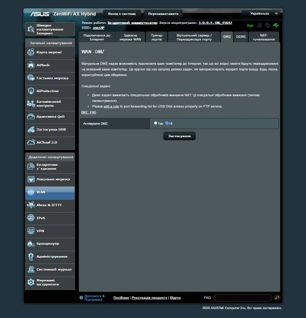Viewport: 306px width, 318px height.
Task: Click the green App status icon
Action: tap(250, 25)
